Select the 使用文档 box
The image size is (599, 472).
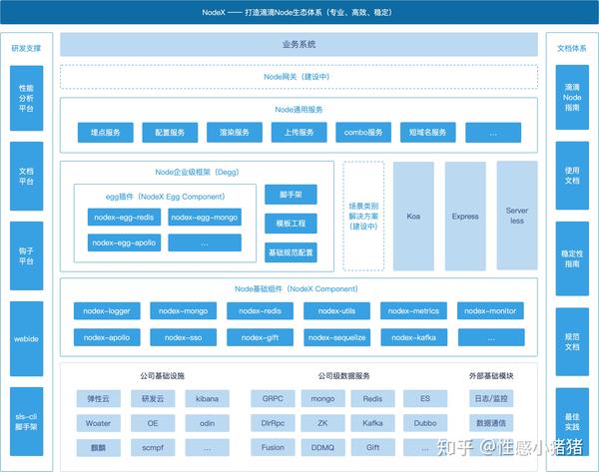coord(572,176)
